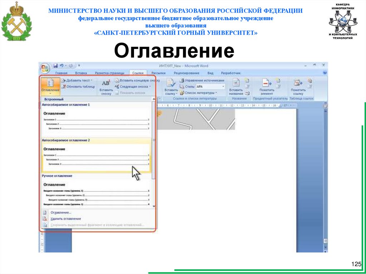Click Вставить концевую сноску
Screen dimensions: 366x274
[137, 80]
